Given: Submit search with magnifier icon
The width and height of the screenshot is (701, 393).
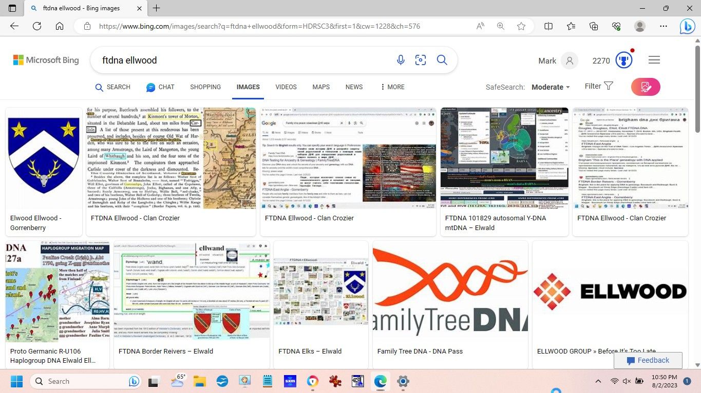Looking at the screenshot, I should (x=442, y=60).
